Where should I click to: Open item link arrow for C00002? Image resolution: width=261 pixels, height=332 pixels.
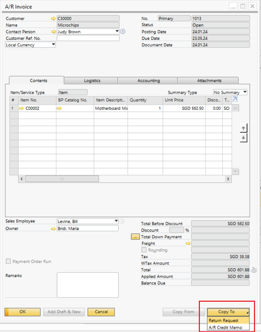pyautogui.click(x=21, y=108)
